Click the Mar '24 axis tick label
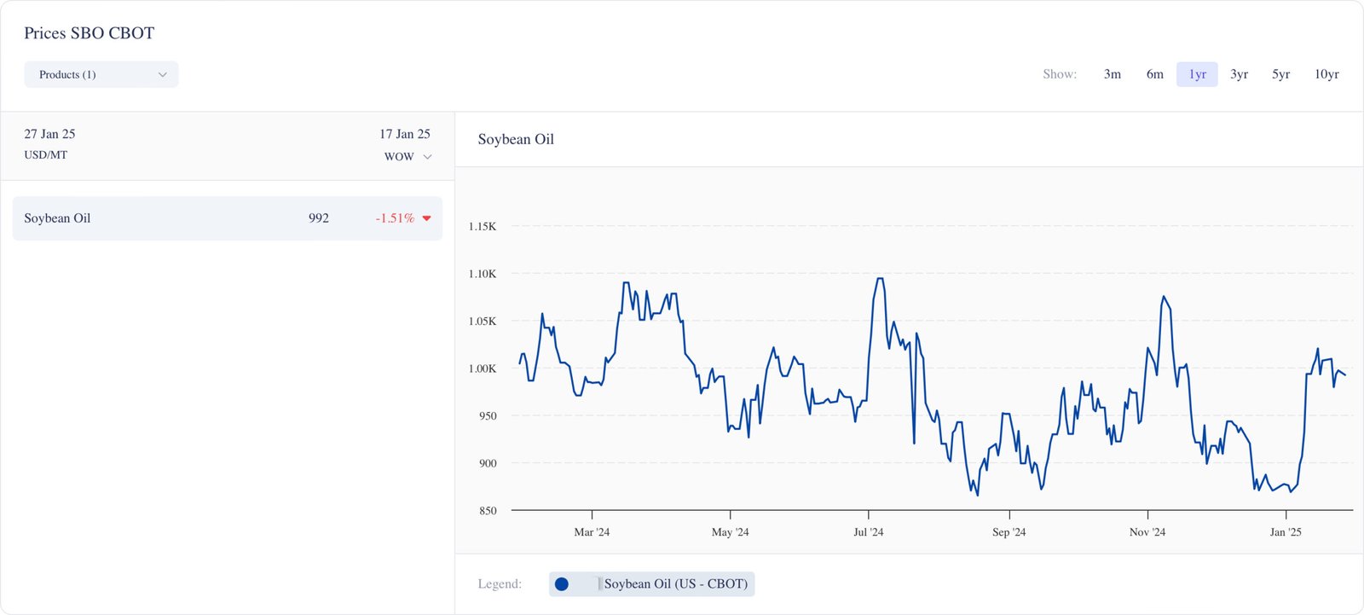 point(592,532)
